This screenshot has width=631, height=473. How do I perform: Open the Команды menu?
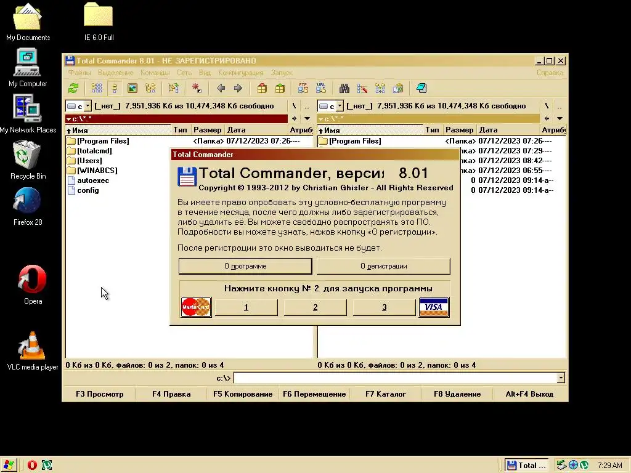pyautogui.click(x=155, y=73)
